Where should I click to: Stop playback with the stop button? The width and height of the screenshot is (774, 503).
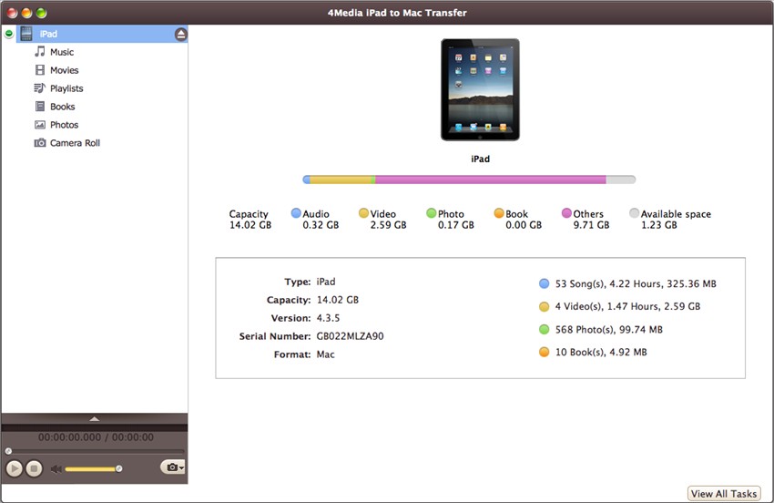[34, 468]
